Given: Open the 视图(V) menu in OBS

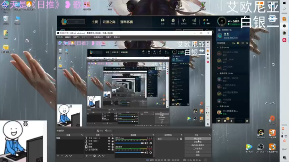Looking at the screenshot, I should point(76,37).
